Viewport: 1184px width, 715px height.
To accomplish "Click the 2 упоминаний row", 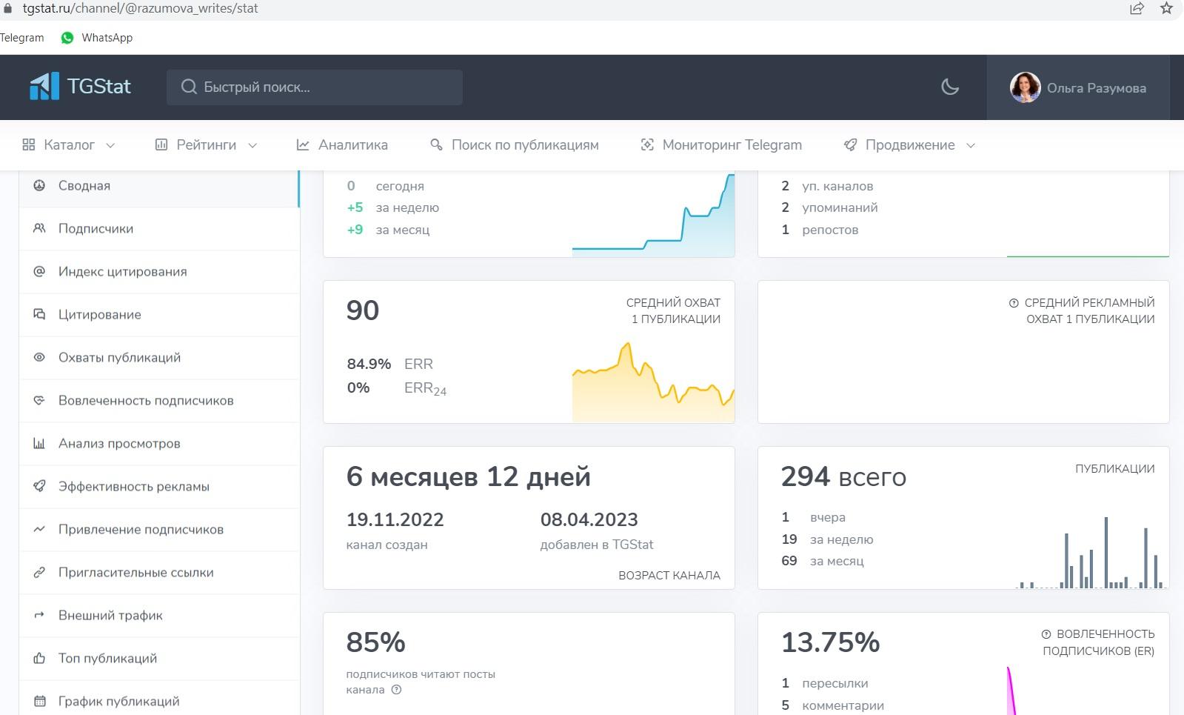I will tap(829, 208).
